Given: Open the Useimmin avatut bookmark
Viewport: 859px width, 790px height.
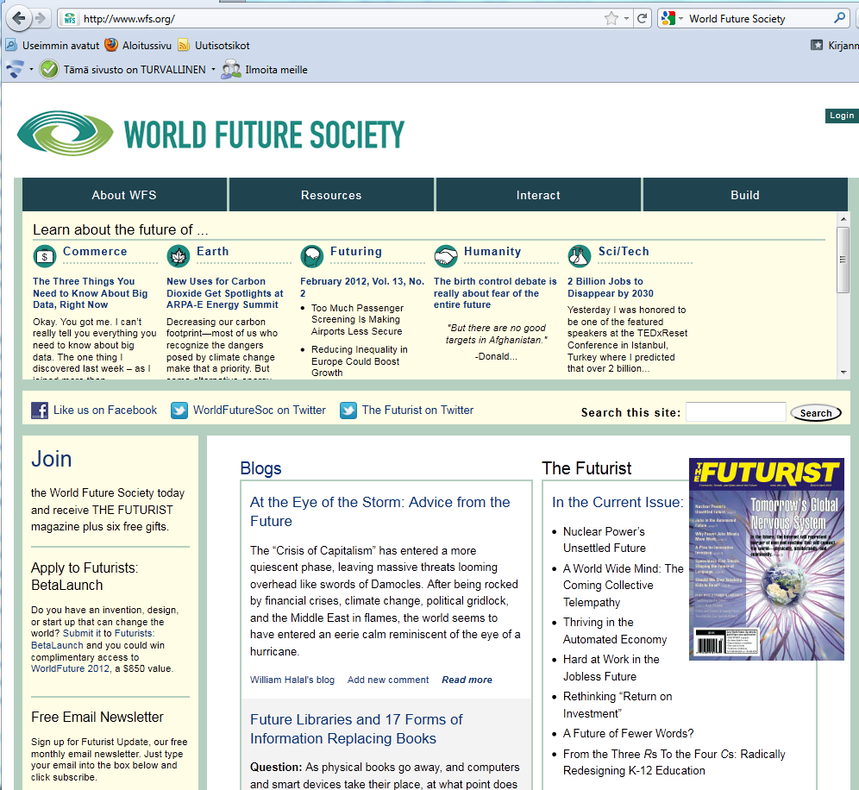Looking at the screenshot, I should (53, 46).
